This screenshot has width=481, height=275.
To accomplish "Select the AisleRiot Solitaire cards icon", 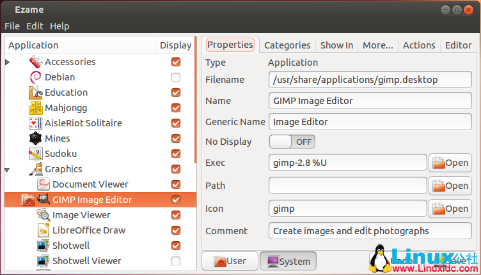I will [x=36, y=123].
